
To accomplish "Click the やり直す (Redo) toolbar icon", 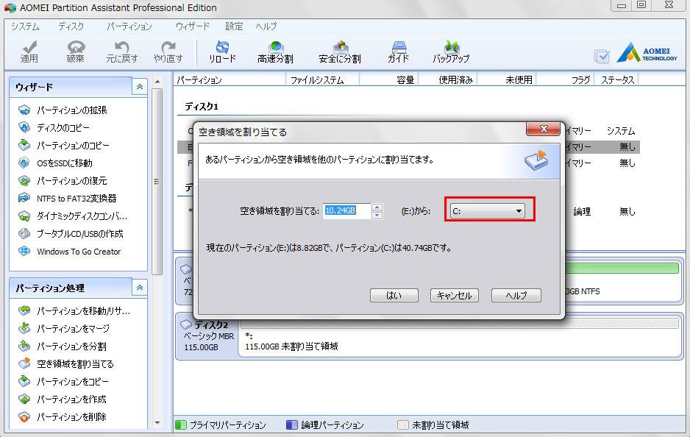I will (x=168, y=52).
